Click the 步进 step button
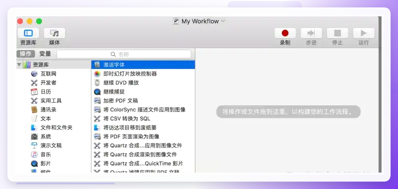The width and height of the screenshot is (398, 189). click(311, 33)
